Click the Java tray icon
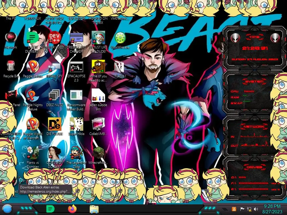Viewport: 287px width, 215px height. click(234, 209)
